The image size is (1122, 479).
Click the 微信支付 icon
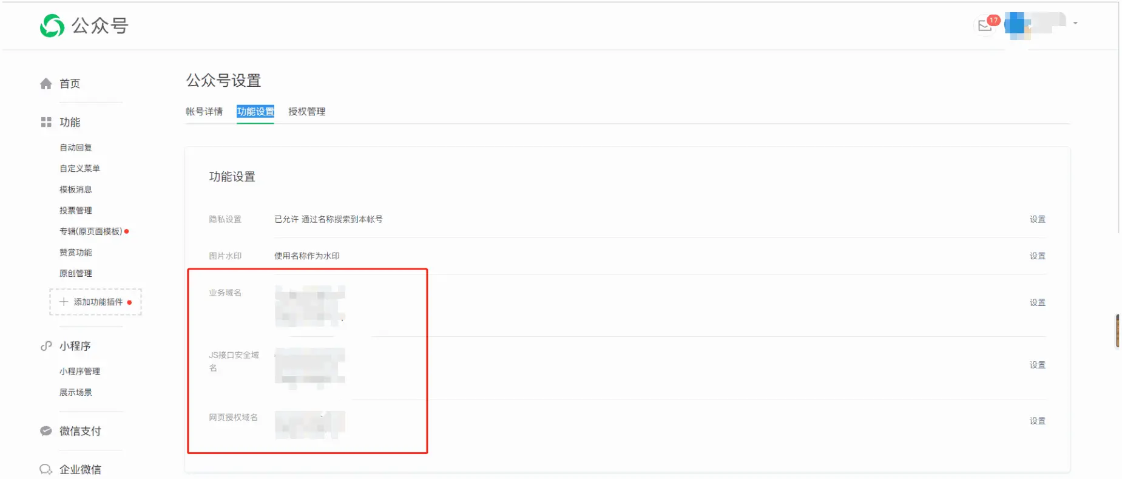coord(46,431)
